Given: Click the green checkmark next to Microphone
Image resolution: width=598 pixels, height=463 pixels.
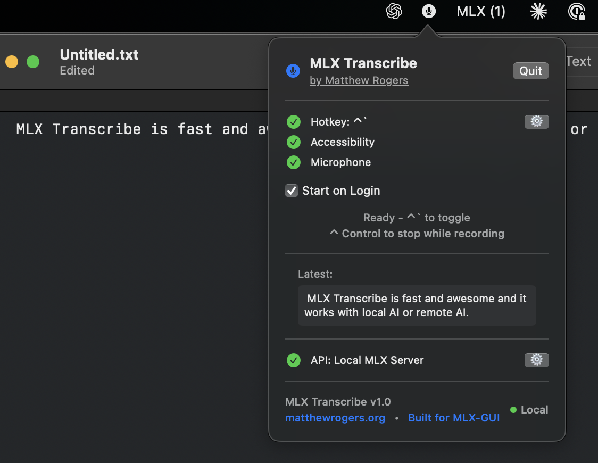Looking at the screenshot, I should pyautogui.click(x=293, y=162).
